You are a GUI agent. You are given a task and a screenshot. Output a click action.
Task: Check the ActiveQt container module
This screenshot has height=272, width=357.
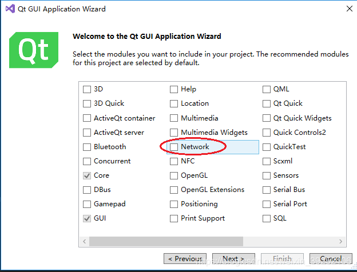87,118
